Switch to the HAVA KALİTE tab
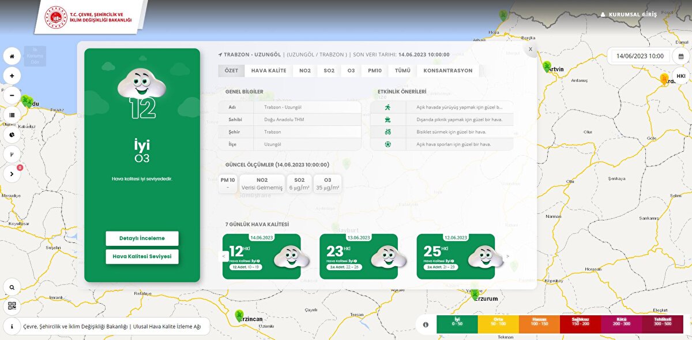This screenshot has width=692, height=340. click(x=269, y=70)
